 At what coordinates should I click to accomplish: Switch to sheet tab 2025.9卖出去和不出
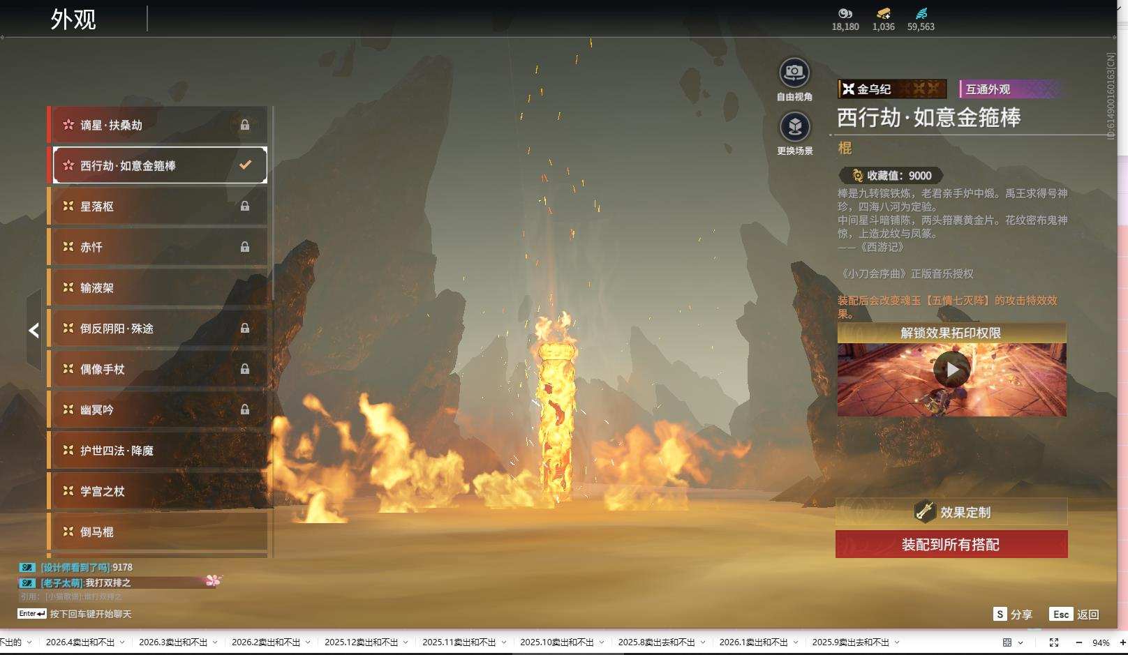click(851, 642)
